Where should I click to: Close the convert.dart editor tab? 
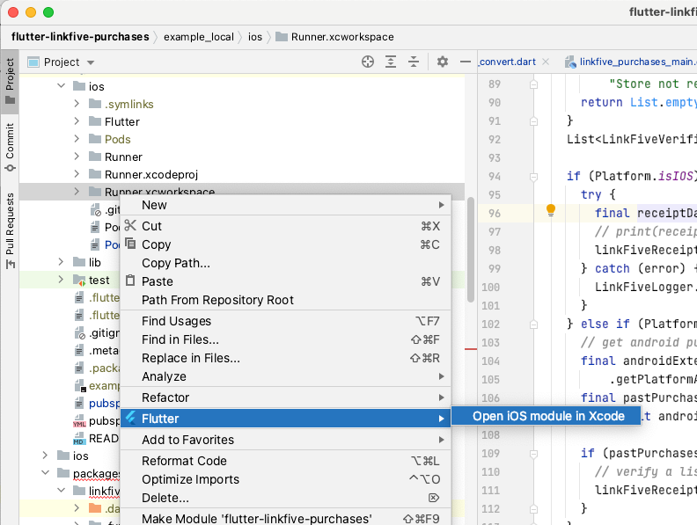(546, 62)
